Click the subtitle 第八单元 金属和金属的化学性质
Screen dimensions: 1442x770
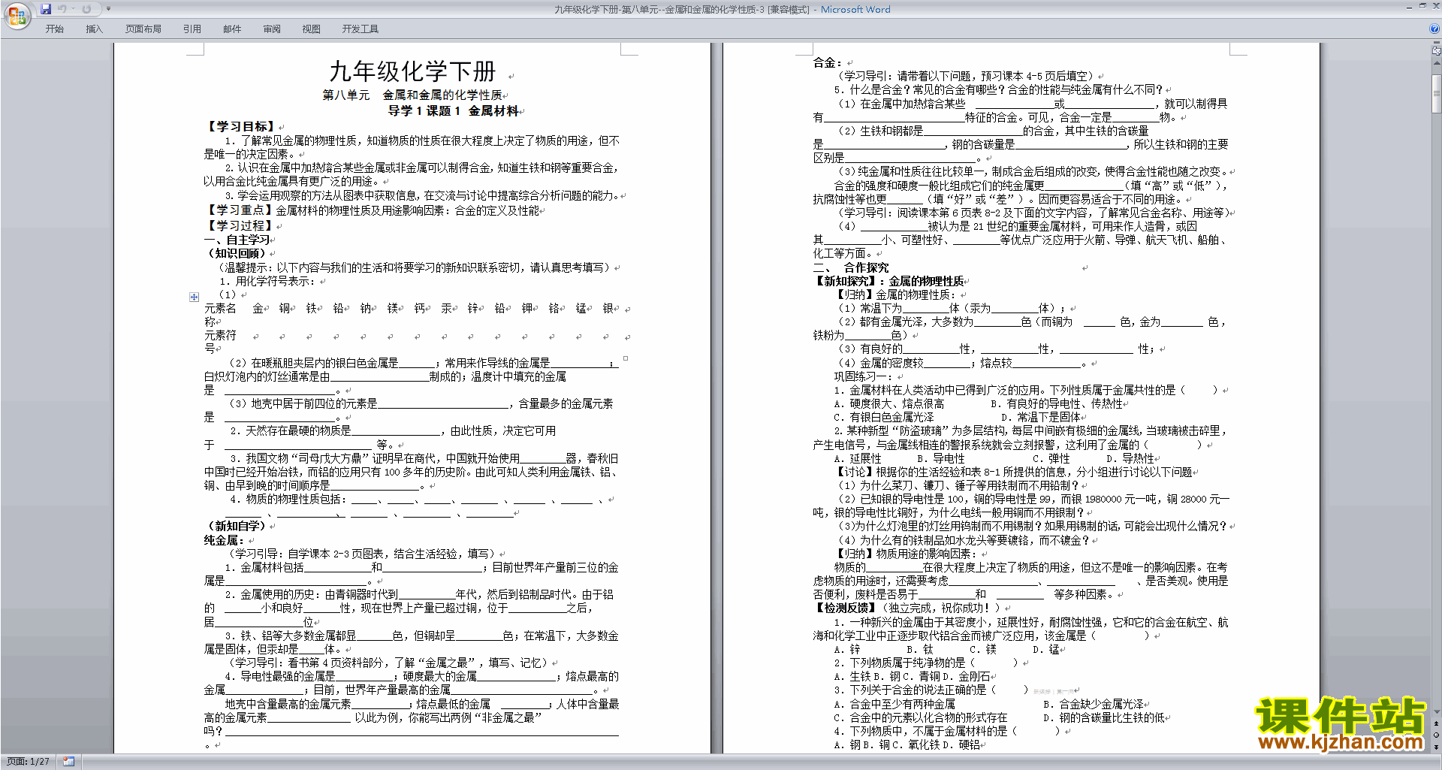[412, 95]
